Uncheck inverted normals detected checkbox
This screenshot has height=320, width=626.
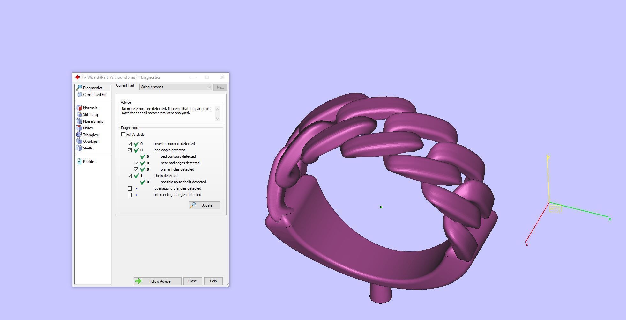[130, 144]
